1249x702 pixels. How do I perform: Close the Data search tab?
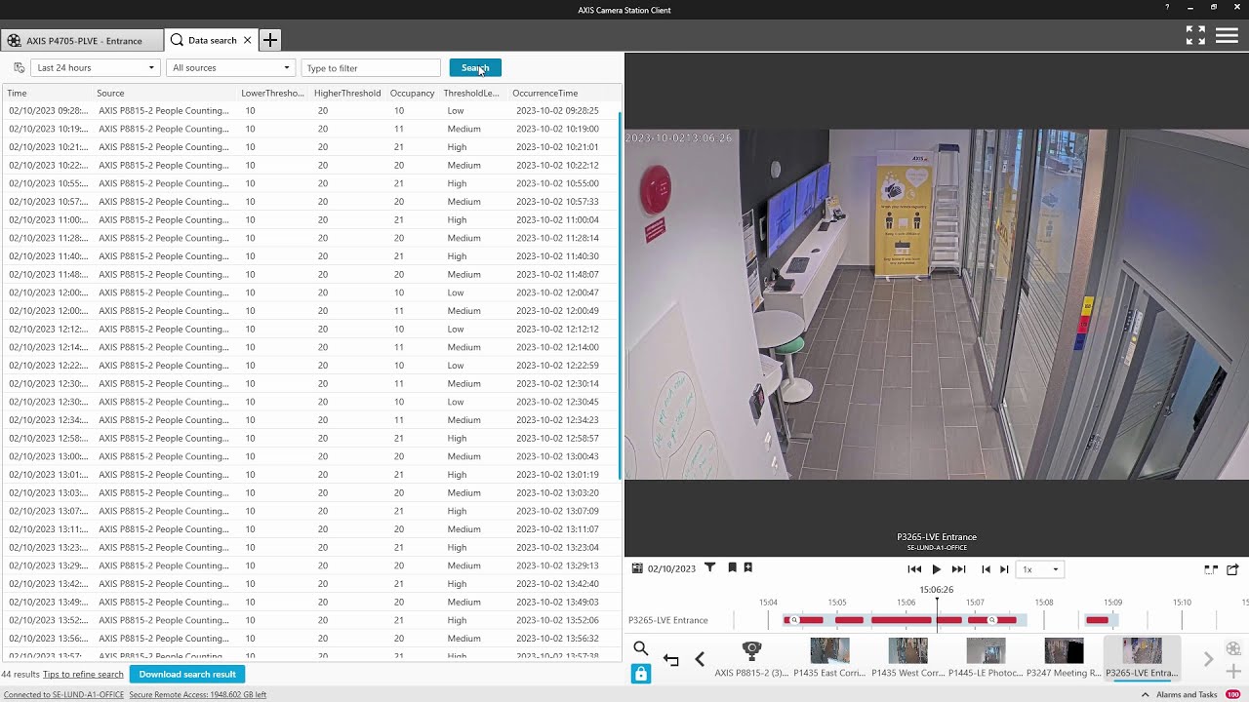point(247,40)
